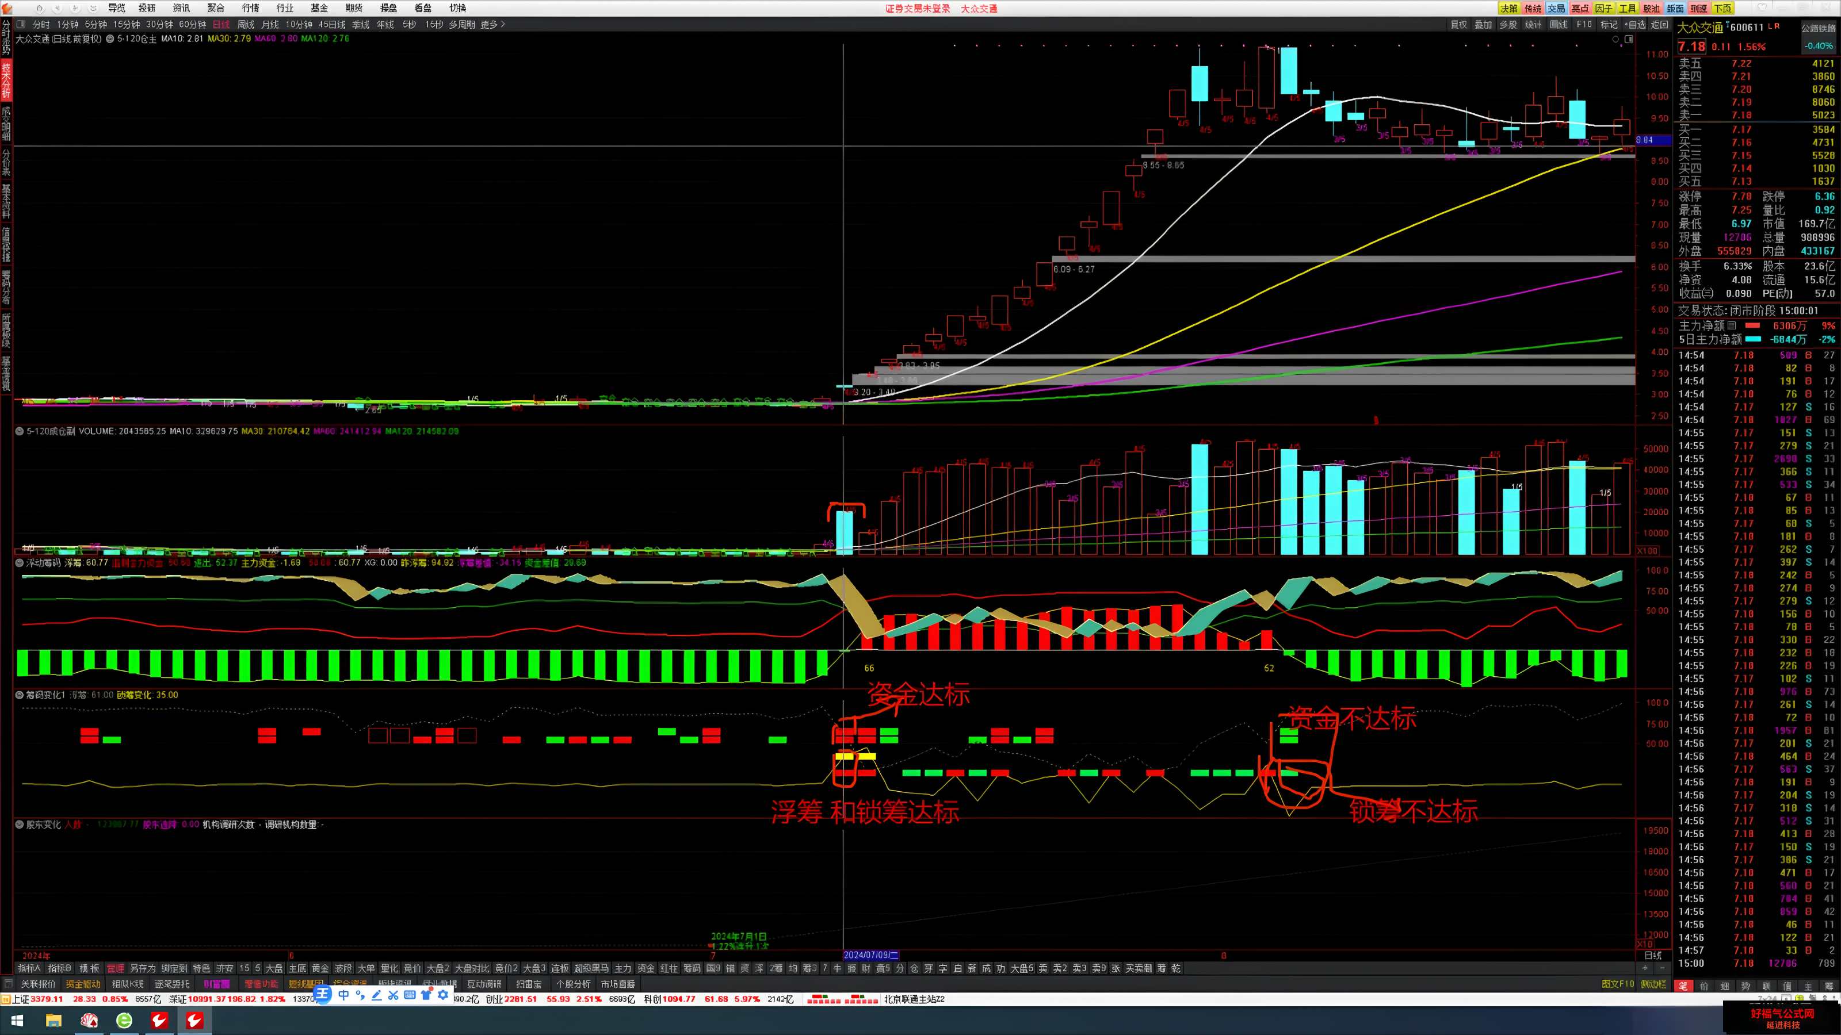Toggle the circle beside 浮动筹码 indicator
The image size is (1841, 1035).
pyautogui.click(x=20, y=563)
